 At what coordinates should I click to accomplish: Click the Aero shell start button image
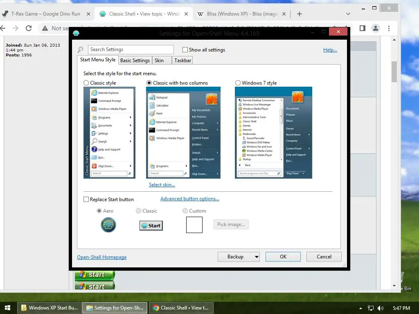click(x=108, y=224)
